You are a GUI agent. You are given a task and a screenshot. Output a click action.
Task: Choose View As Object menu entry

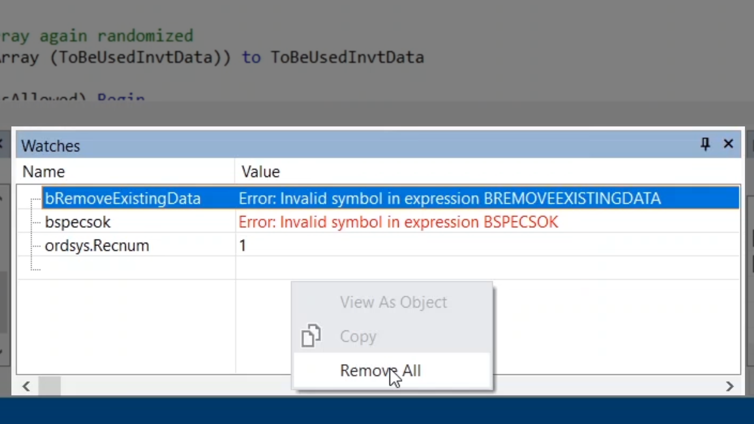pos(393,302)
